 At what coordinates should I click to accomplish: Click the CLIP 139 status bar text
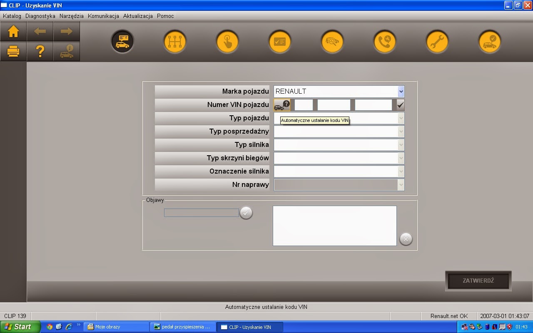coord(15,316)
